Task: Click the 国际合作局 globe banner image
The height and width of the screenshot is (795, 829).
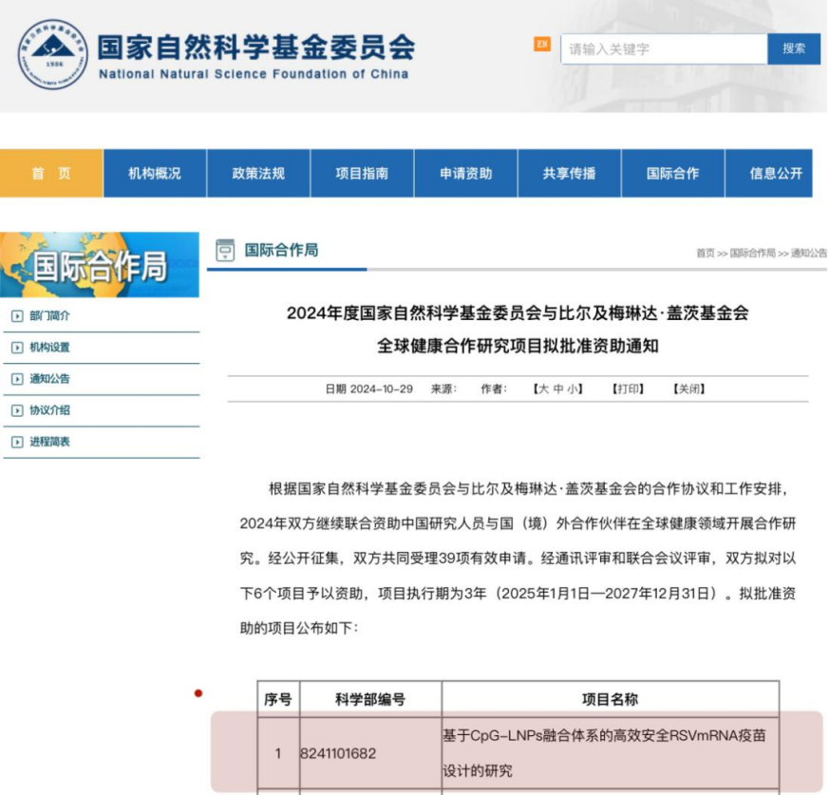Action: click(100, 265)
